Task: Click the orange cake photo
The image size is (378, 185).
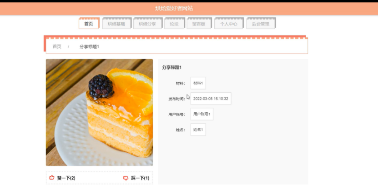Action: click(x=99, y=112)
